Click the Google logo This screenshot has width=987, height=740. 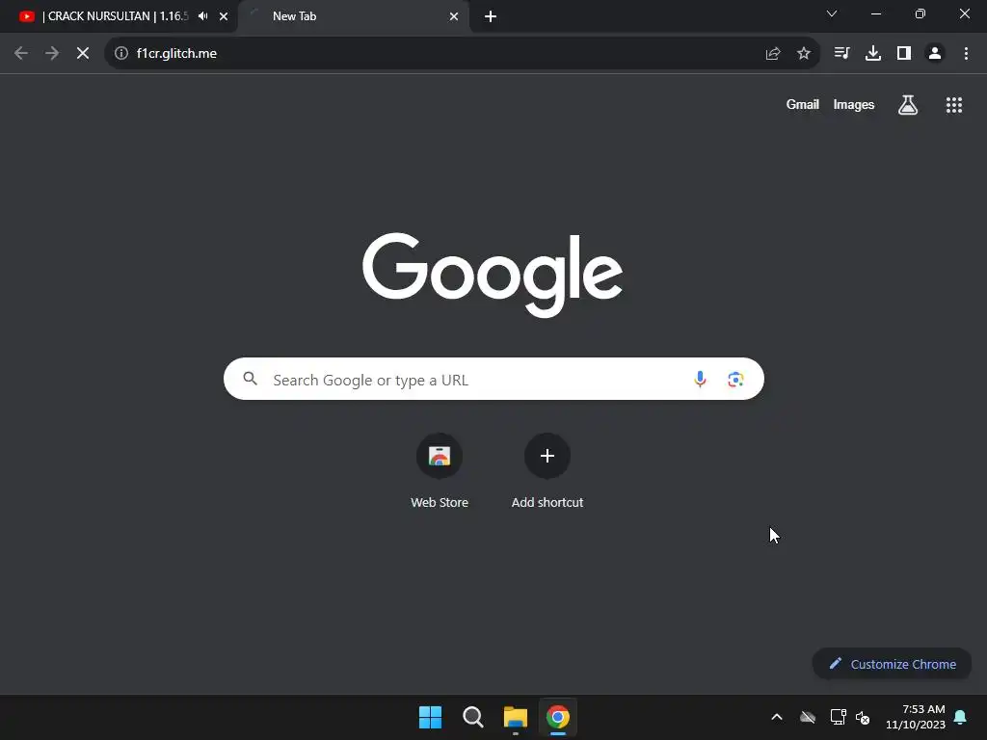coord(493,275)
